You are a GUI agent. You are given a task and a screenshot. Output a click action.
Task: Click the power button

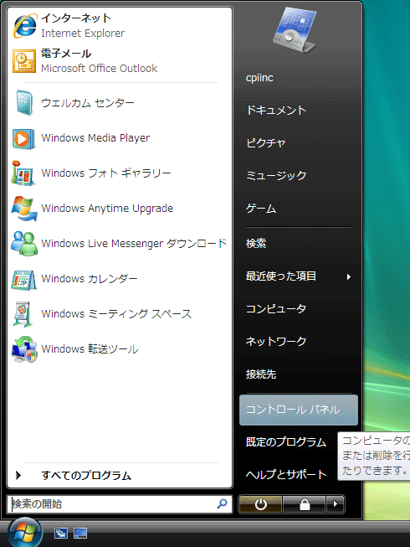point(260,504)
